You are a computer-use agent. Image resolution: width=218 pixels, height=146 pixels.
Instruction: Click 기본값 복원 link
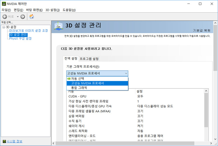[x=201, y=30]
